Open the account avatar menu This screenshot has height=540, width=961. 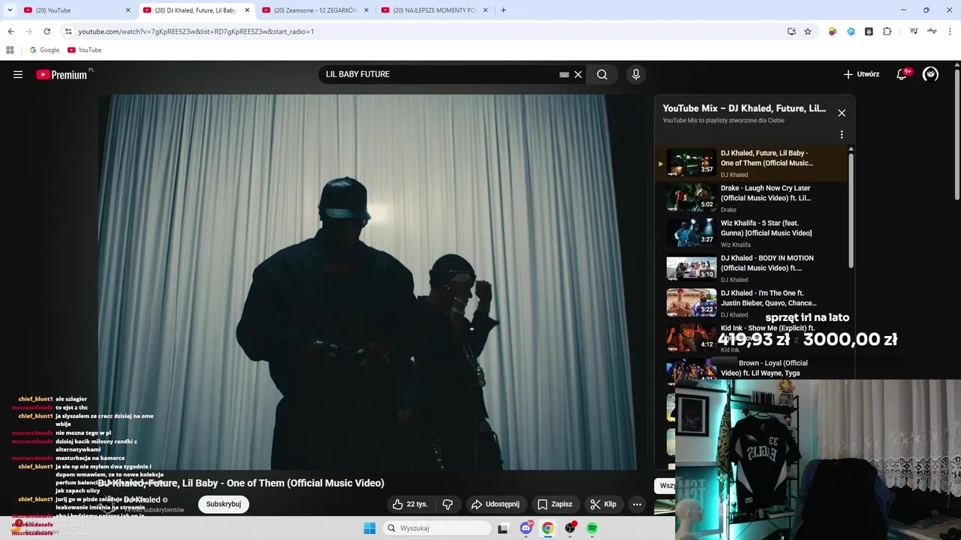point(930,74)
